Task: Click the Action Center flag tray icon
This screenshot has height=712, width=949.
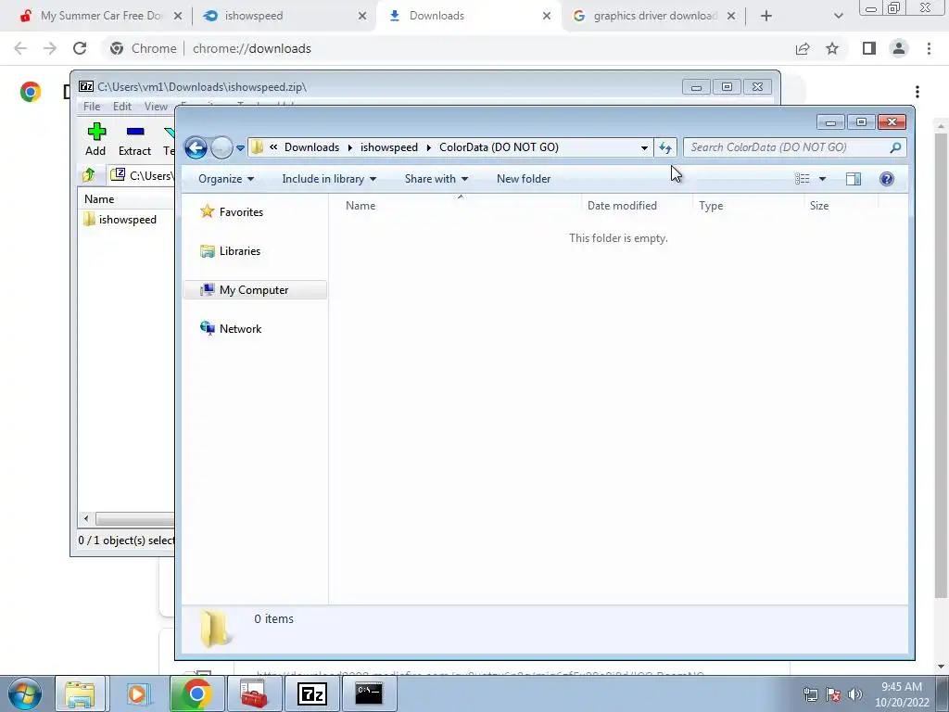Action: (x=833, y=694)
